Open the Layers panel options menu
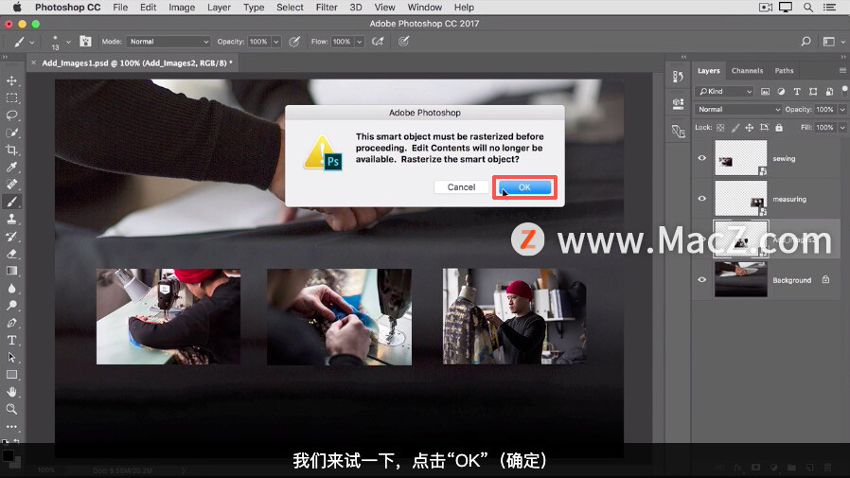The width and height of the screenshot is (850, 478). pos(842,70)
